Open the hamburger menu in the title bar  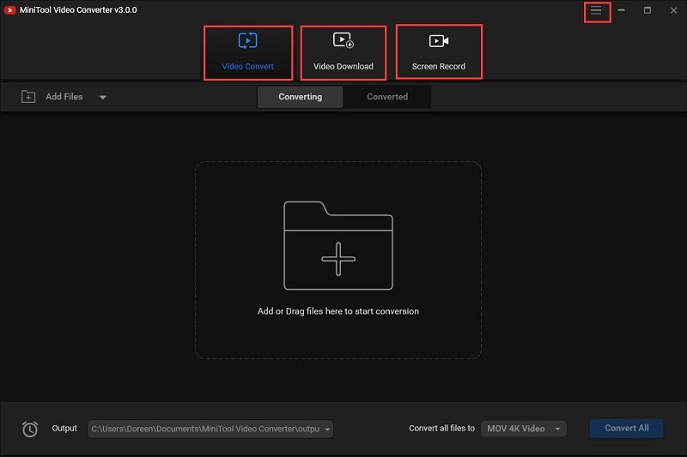pos(596,10)
